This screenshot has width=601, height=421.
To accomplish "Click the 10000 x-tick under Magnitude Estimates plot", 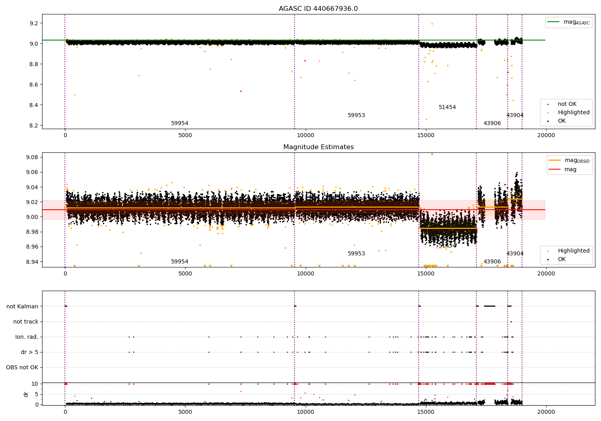I will [305, 274].
